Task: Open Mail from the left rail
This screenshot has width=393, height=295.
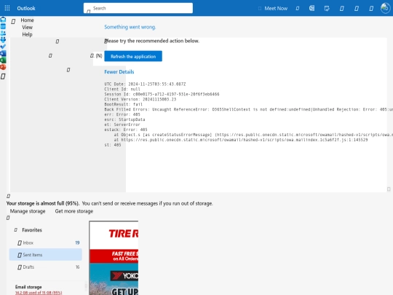Action: pos(3,20)
